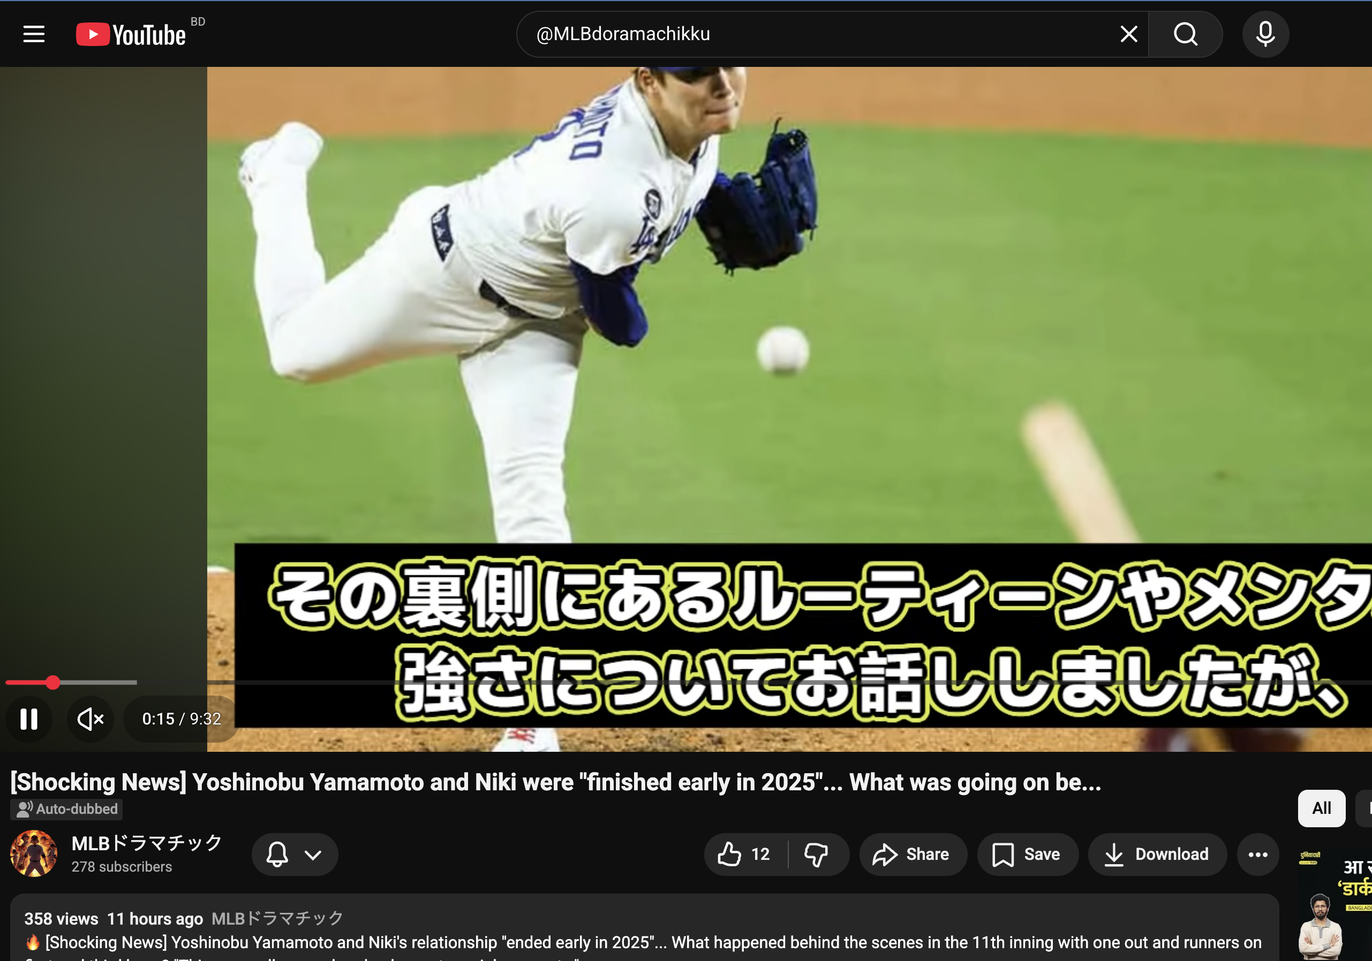Screen dimensions: 1372x961
Task: Clear the search box text
Action: (x=1128, y=34)
